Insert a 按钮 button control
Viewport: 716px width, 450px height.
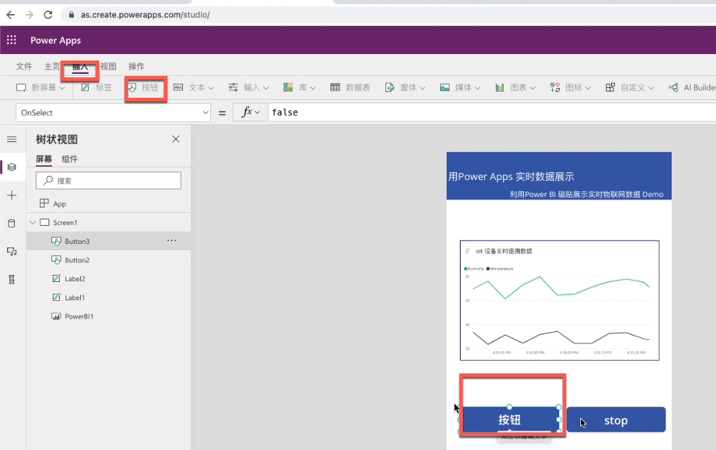(x=143, y=87)
